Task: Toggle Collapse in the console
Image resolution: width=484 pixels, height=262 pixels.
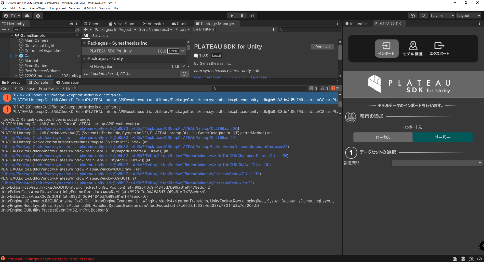Action: tap(27, 88)
